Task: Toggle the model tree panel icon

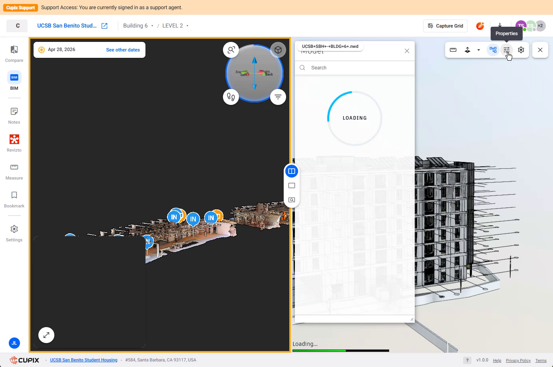Action: coord(493,50)
